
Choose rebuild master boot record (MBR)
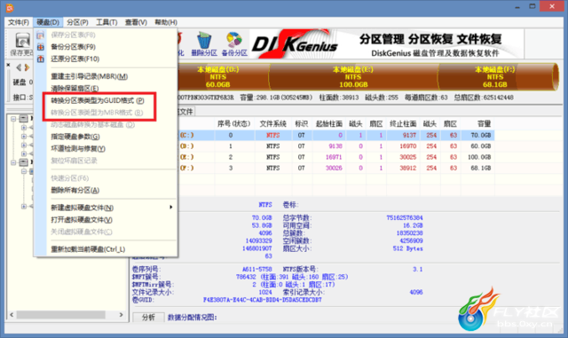90,76
